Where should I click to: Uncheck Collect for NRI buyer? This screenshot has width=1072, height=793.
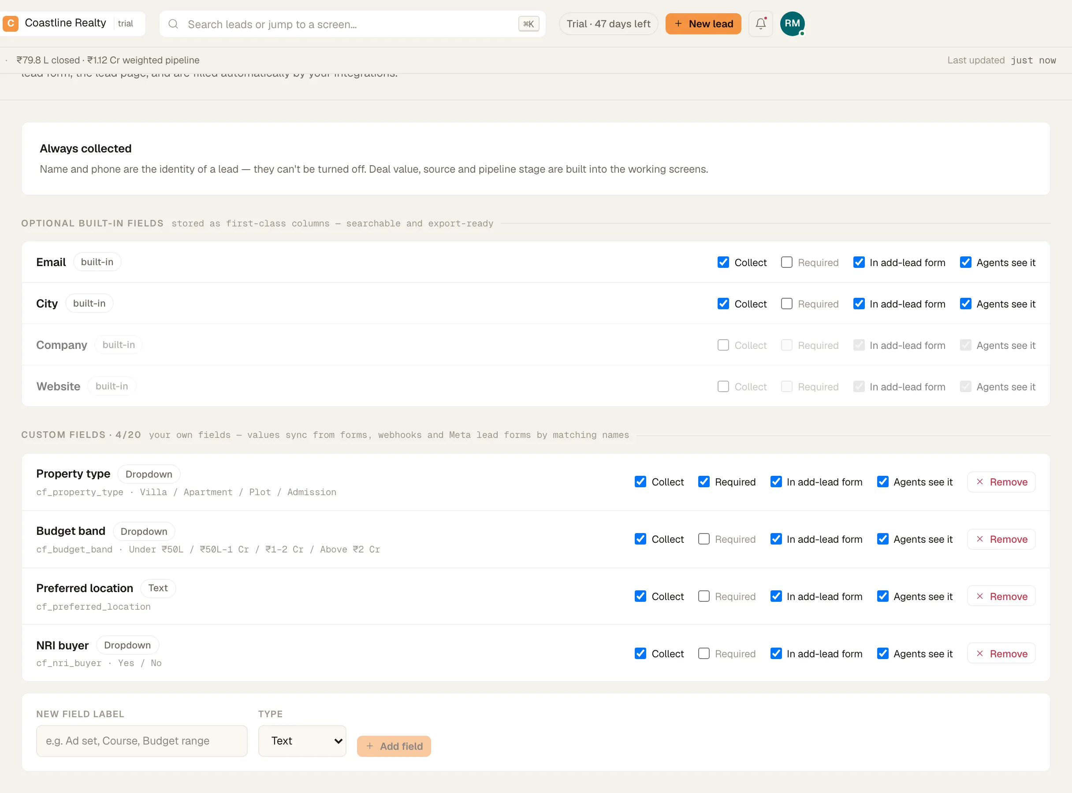pyautogui.click(x=640, y=653)
